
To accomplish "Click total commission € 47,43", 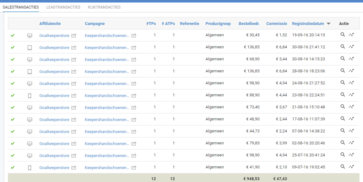I will [x=280, y=179].
